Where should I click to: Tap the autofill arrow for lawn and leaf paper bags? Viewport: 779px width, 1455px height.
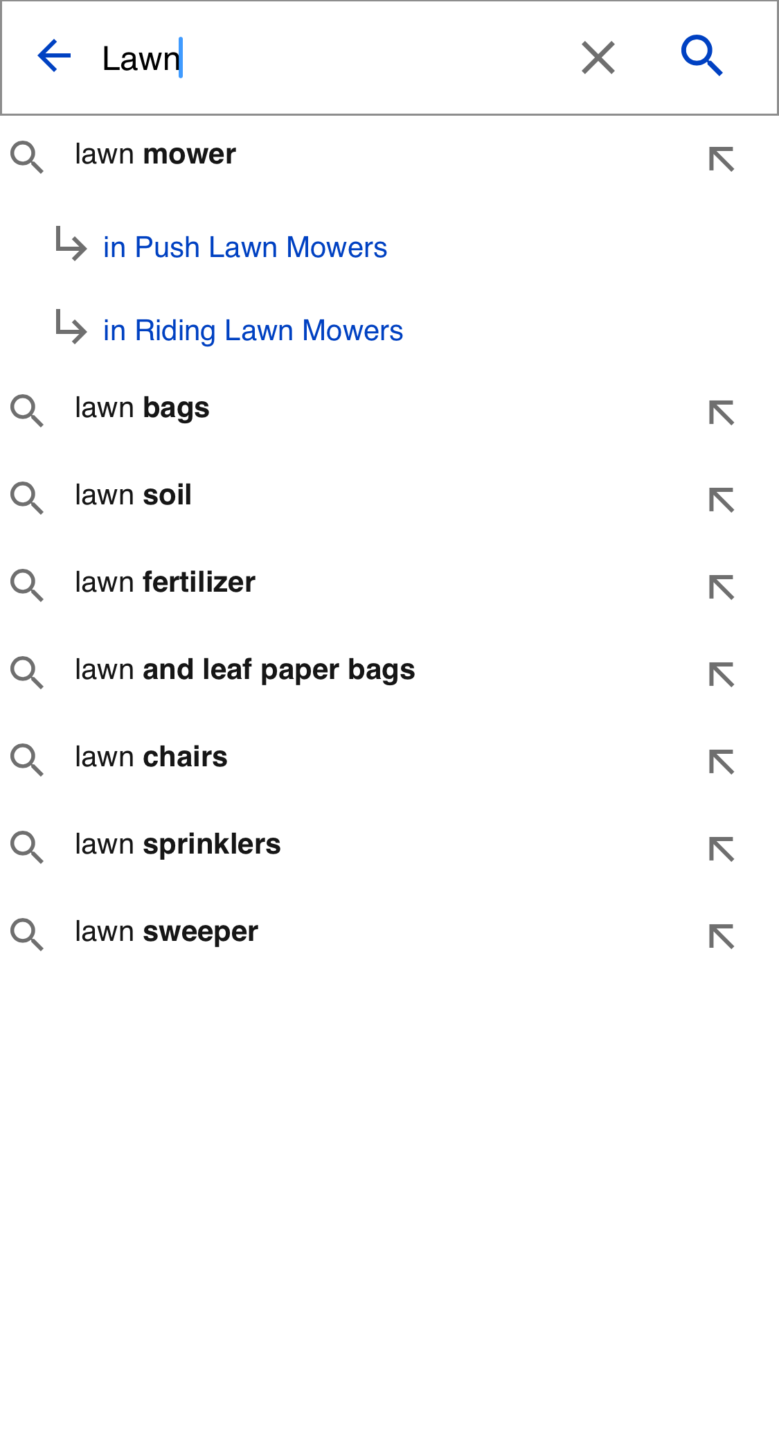[x=722, y=673]
